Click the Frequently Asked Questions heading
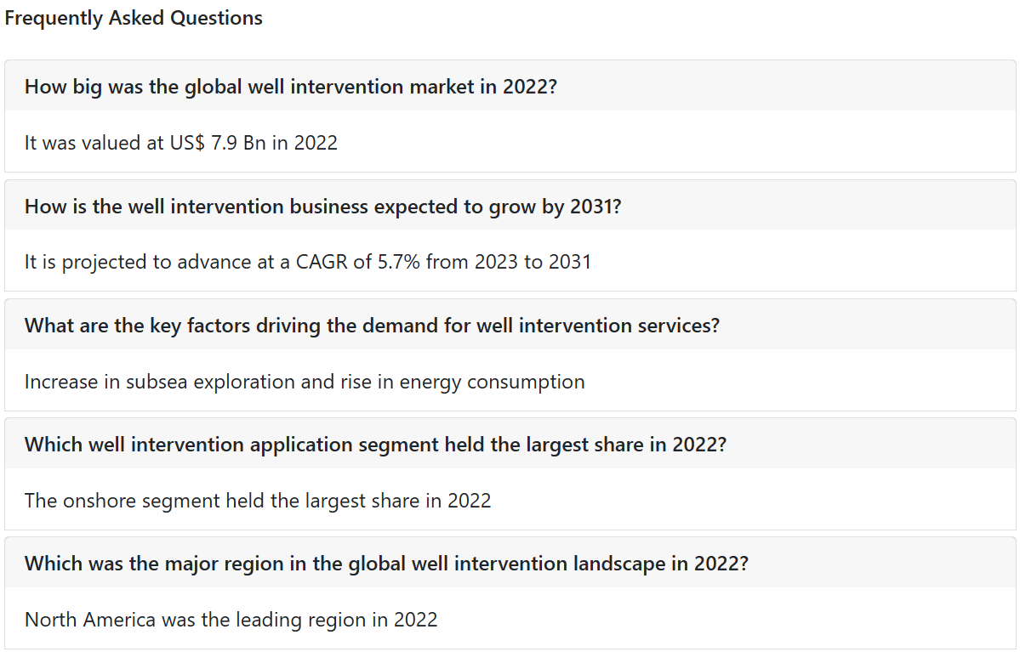 tap(134, 18)
